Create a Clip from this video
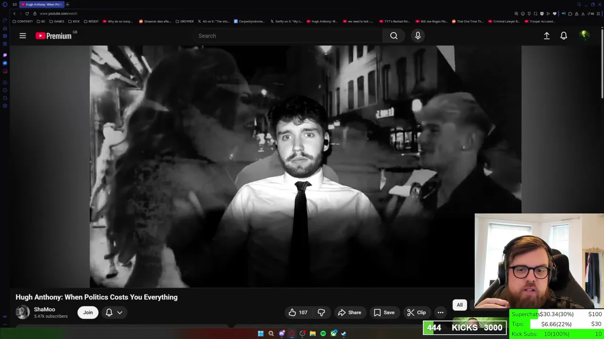Screen dimensions: 604x339 pos(416,312)
